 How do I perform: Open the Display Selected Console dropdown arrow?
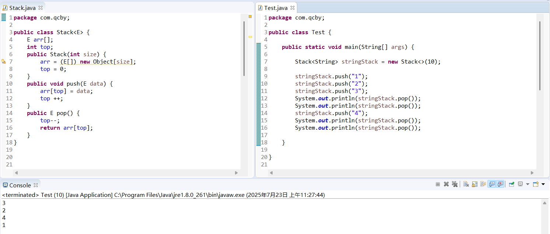click(528, 184)
